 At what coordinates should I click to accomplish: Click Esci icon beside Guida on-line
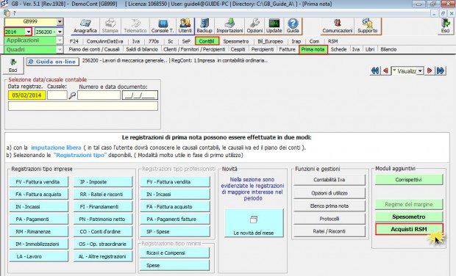coord(13,65)
